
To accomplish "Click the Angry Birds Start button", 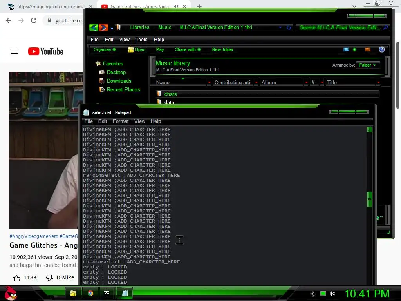I will pyautogui.click(x=10, y=293).
